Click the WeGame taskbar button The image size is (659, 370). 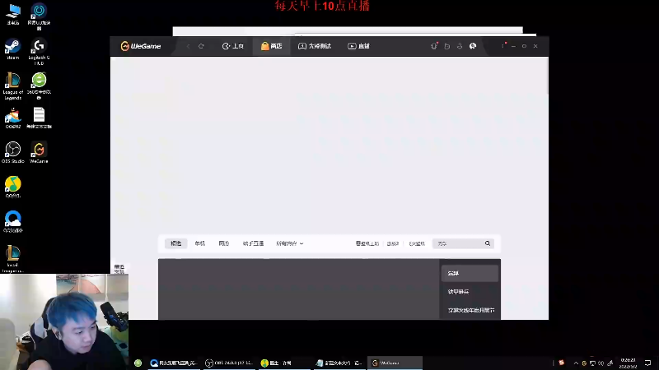[395, 363]
